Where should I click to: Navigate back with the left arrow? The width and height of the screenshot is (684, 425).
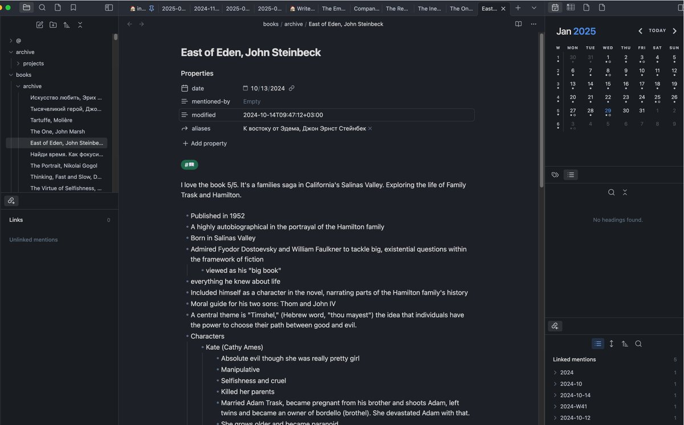coord(129,24)
